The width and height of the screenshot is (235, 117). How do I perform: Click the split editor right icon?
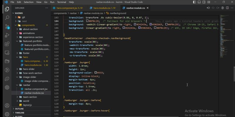pos(227,8)
